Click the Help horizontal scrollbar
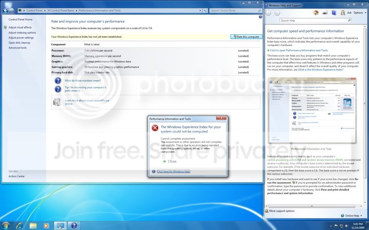The image size is (369, 230). [x=312, y=206]
